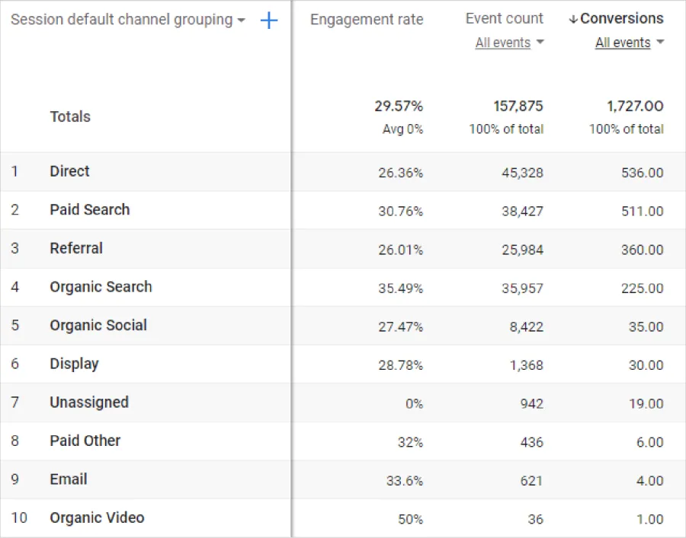Click the Paid Other channel label
This screenshot has width=686, height=538.
[x=85, y=441]
